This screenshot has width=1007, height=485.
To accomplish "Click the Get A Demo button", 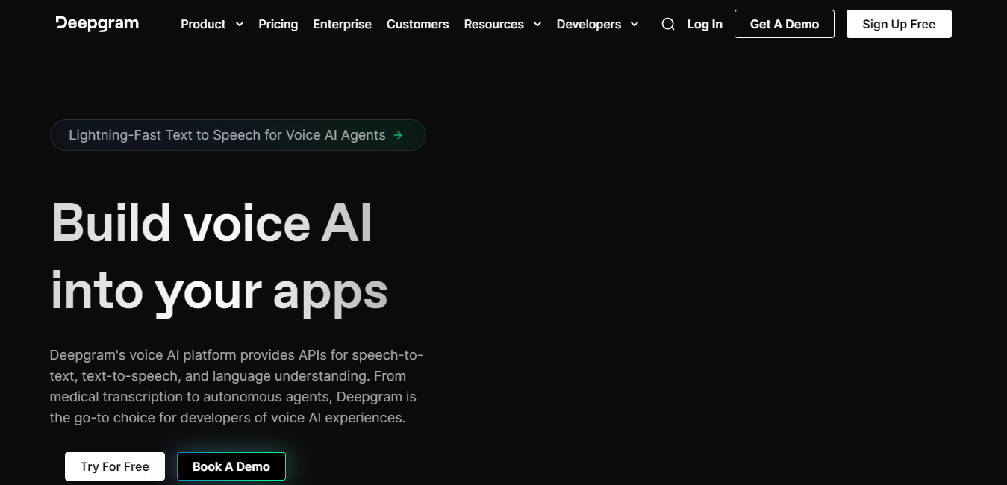I will click(x=785, y=24).
